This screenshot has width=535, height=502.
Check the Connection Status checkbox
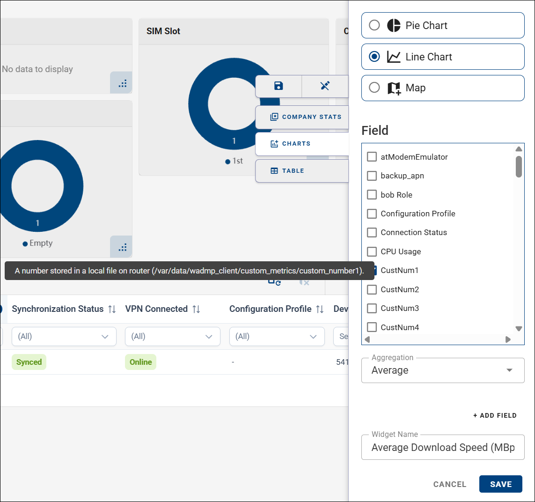tap(372, 232)
